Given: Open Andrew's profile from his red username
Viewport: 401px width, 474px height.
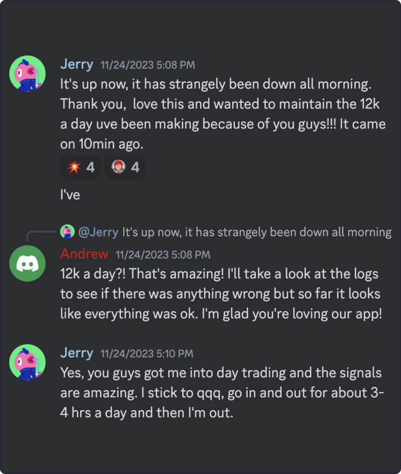Looking at the screenshot, I should pos(84,254).
